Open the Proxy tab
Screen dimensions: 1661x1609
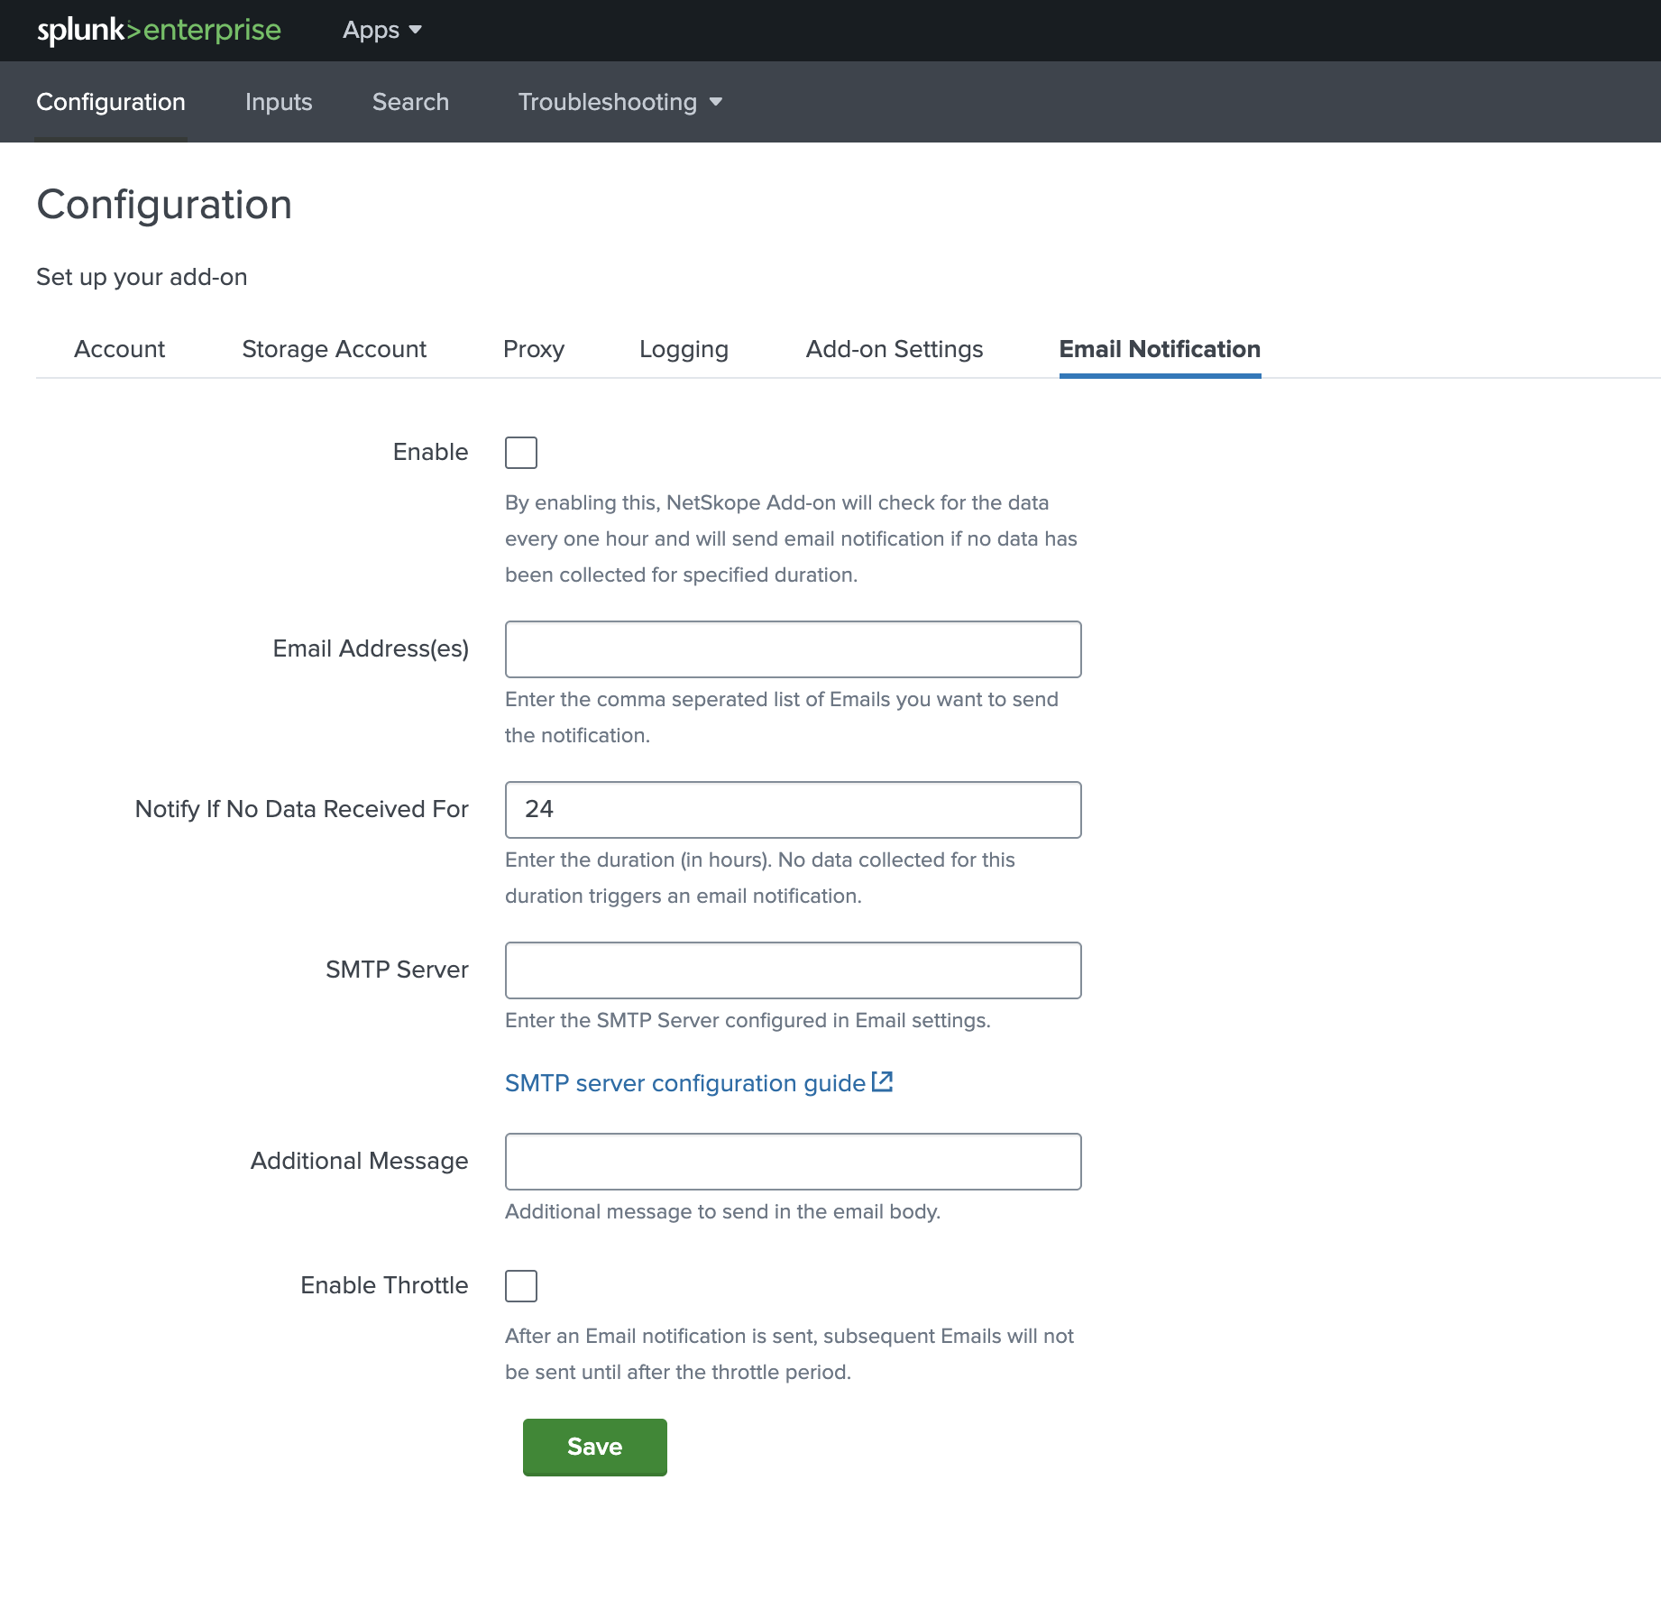tap(534, 349)
